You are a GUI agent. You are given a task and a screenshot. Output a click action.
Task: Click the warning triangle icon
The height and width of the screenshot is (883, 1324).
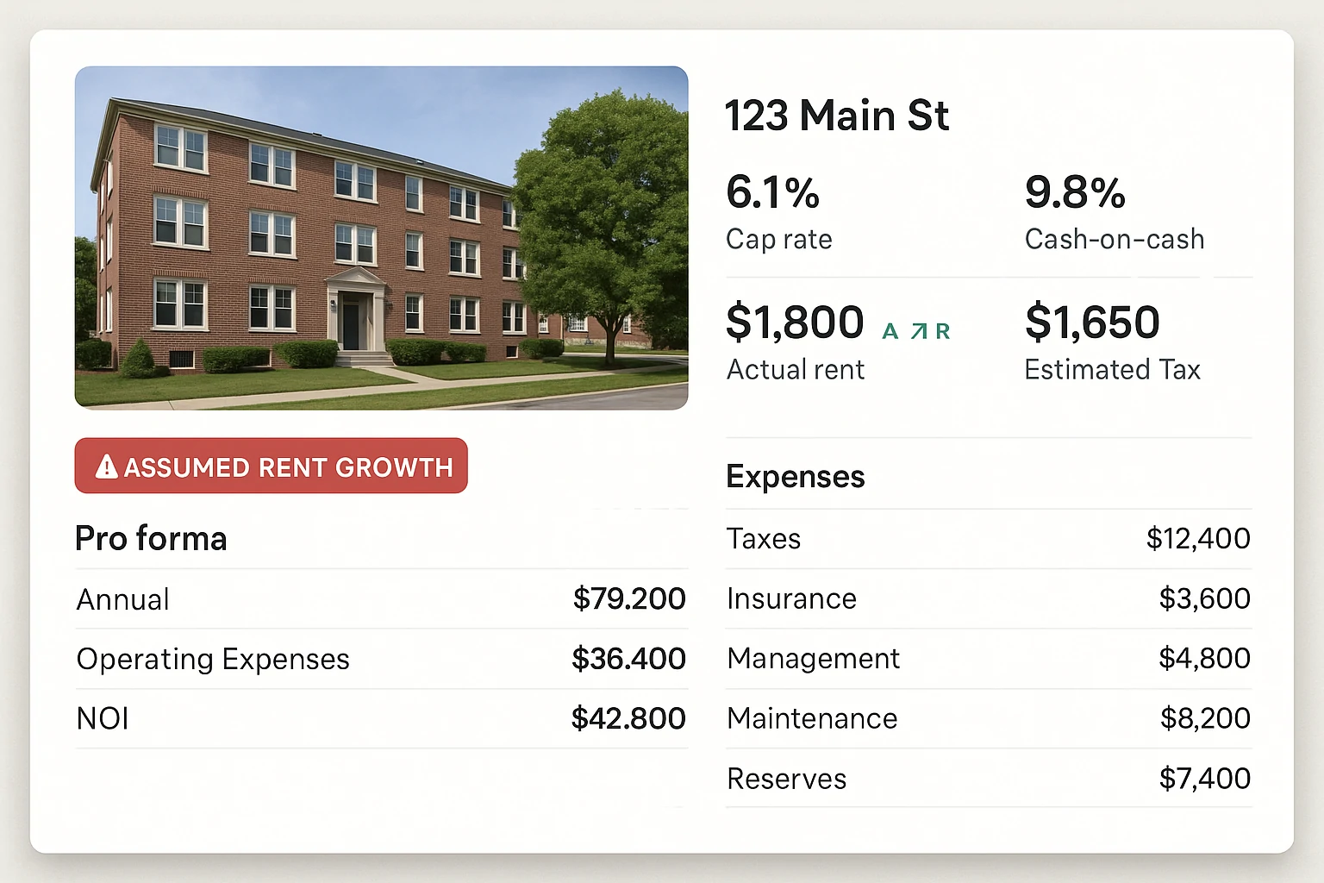point(106,467)
